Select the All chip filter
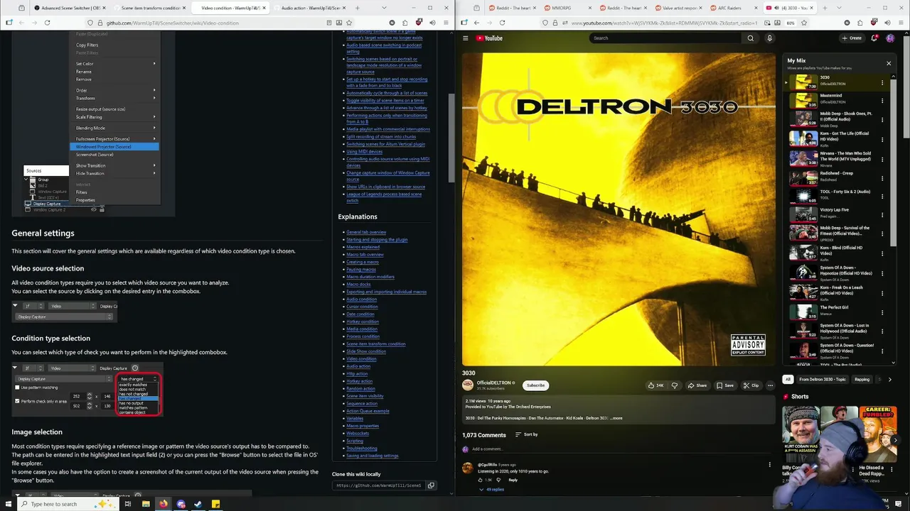 (x=788, y=379)
